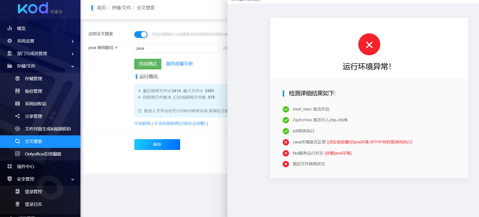This screenshot has height=217, width=479.
Task: Click the Onlyoffice online editing icon
Action: tap(17, 154)
